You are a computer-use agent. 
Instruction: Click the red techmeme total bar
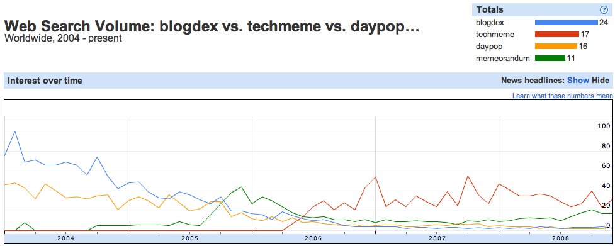(557, 35)
